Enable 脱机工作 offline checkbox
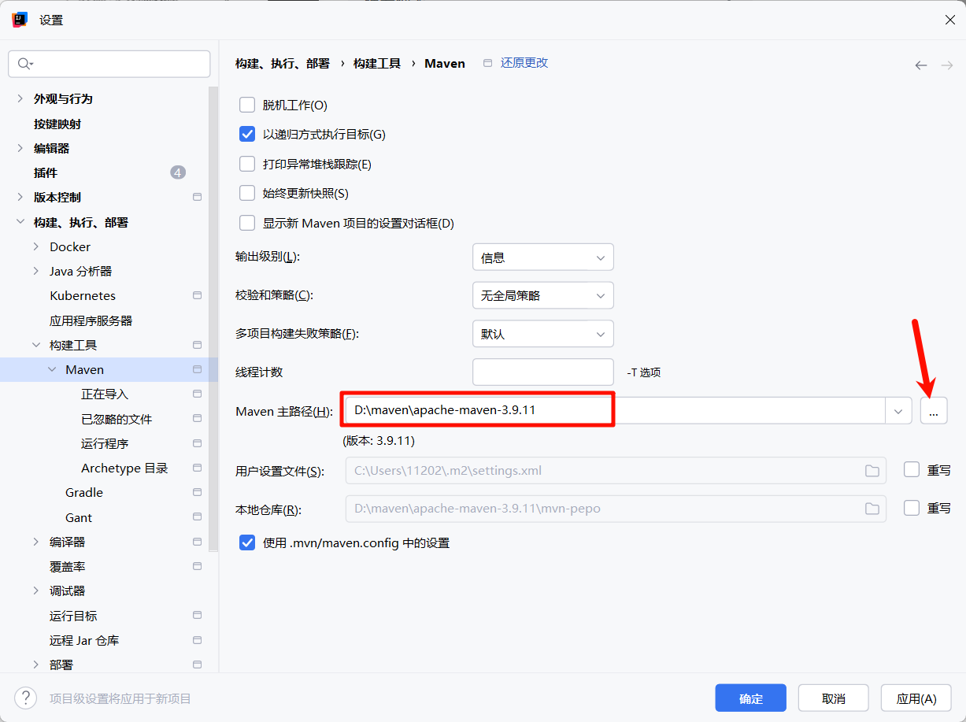The image size is (966, 722). pyautogui.click(x=247, y=105)
